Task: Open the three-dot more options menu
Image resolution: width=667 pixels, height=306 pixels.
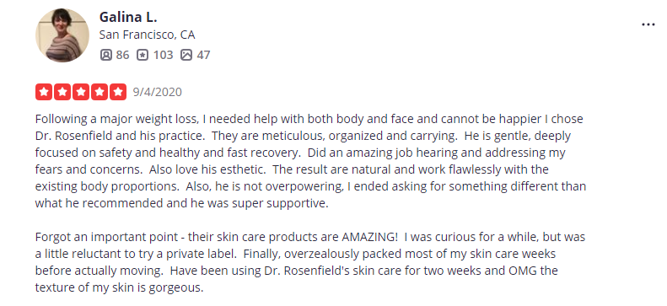Action: tap(648, 24)
